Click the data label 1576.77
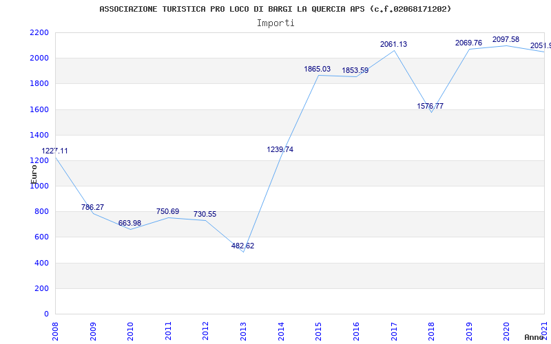 430,106
